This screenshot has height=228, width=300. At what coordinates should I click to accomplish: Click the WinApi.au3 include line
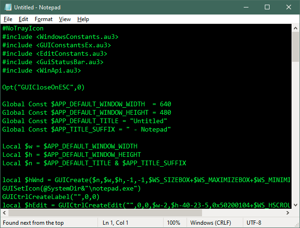click(x=42, y=71)
